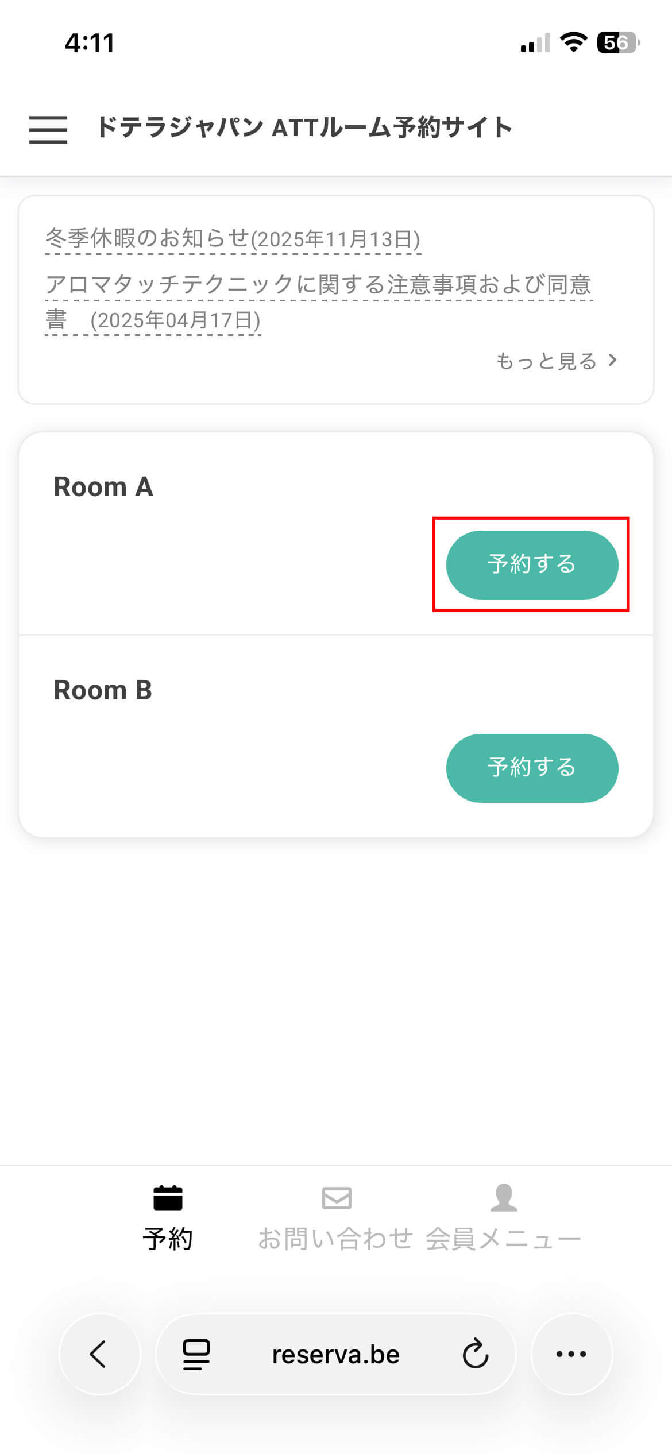Switch to the 予約 tab label
The height and width of the screenshot is (1454, 672).
tap(168, 1239)
